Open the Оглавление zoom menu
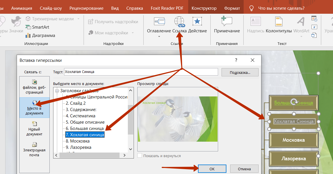Image resolution: width=333 pixels, height=174 pixels. point(159,26)
